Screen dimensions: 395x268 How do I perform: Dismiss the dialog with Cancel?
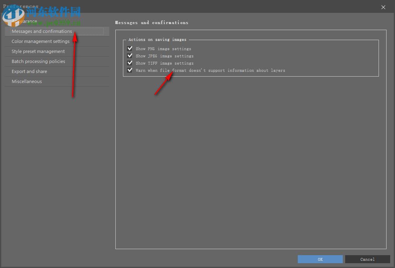click(x=367, y=259)
